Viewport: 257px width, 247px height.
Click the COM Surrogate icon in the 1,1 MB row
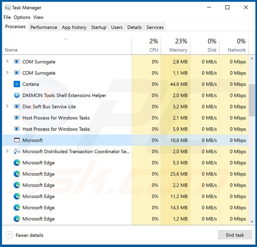(17, 73)
